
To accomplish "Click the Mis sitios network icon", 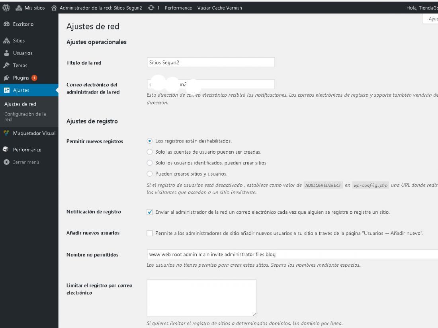I will [19, 8].
